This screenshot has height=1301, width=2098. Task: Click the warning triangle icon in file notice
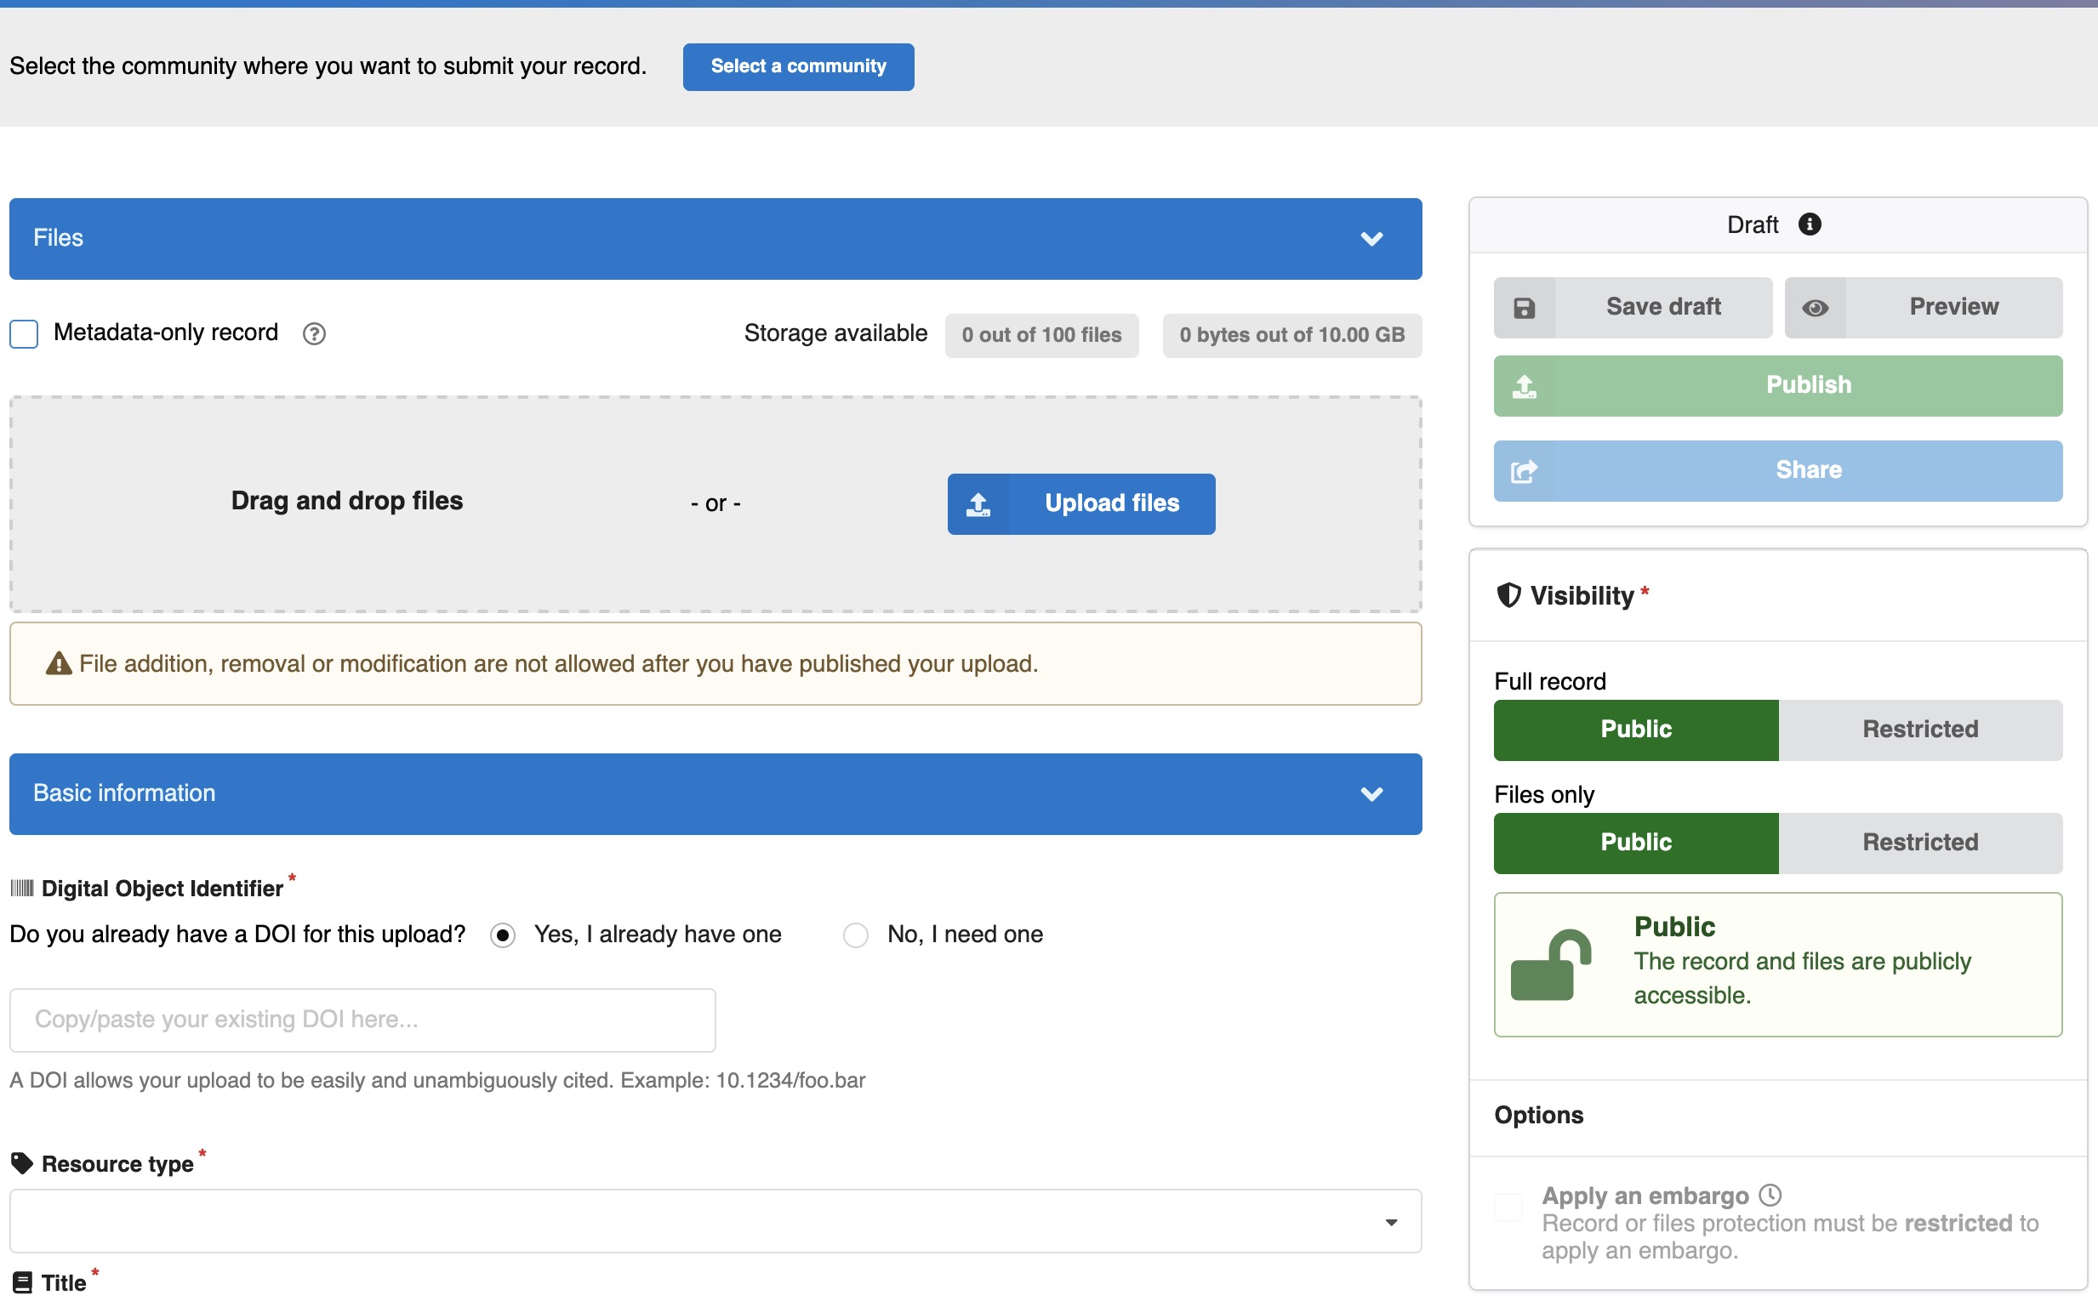point(59,663)
